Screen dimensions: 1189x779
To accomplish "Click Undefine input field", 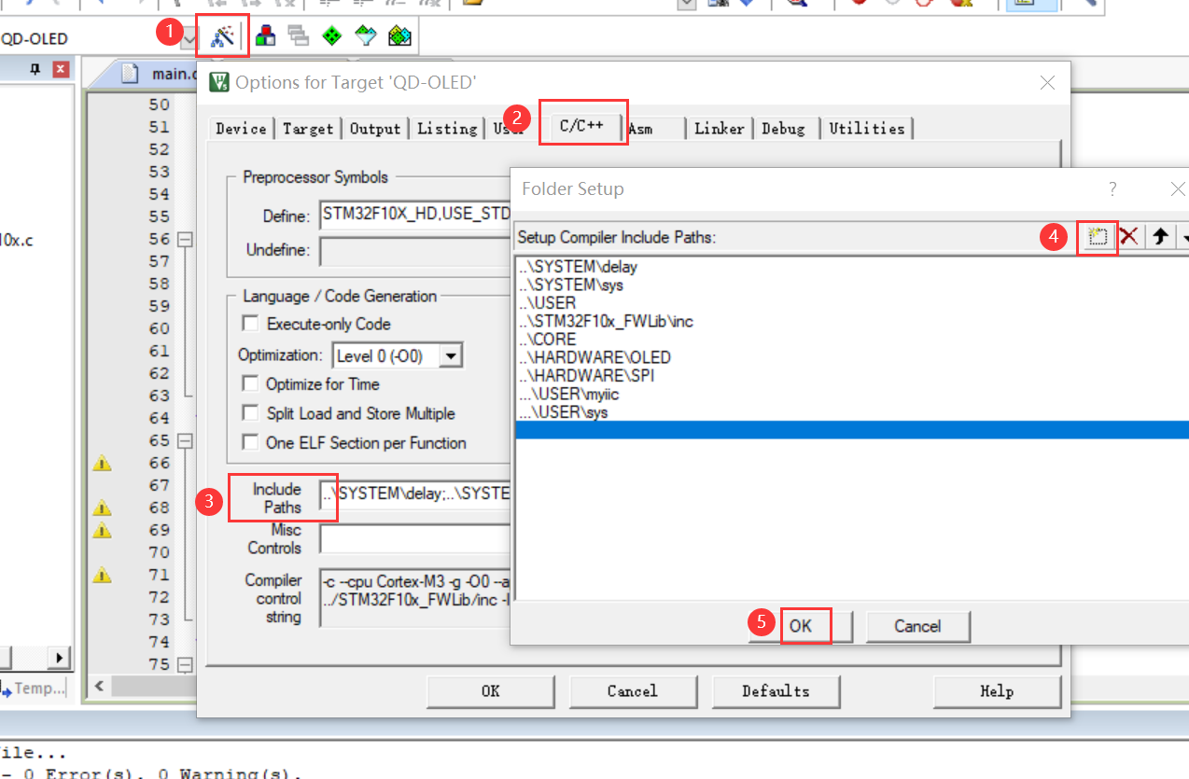I will (415, 251).
